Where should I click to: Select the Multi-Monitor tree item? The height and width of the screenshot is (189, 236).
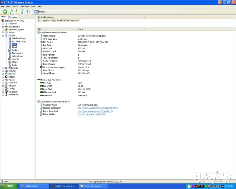coord(18,53)
